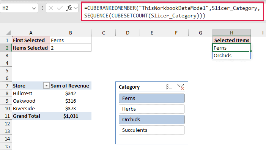Open Insert Function fx dialog
266x150 pixels.
click(69, 8)
